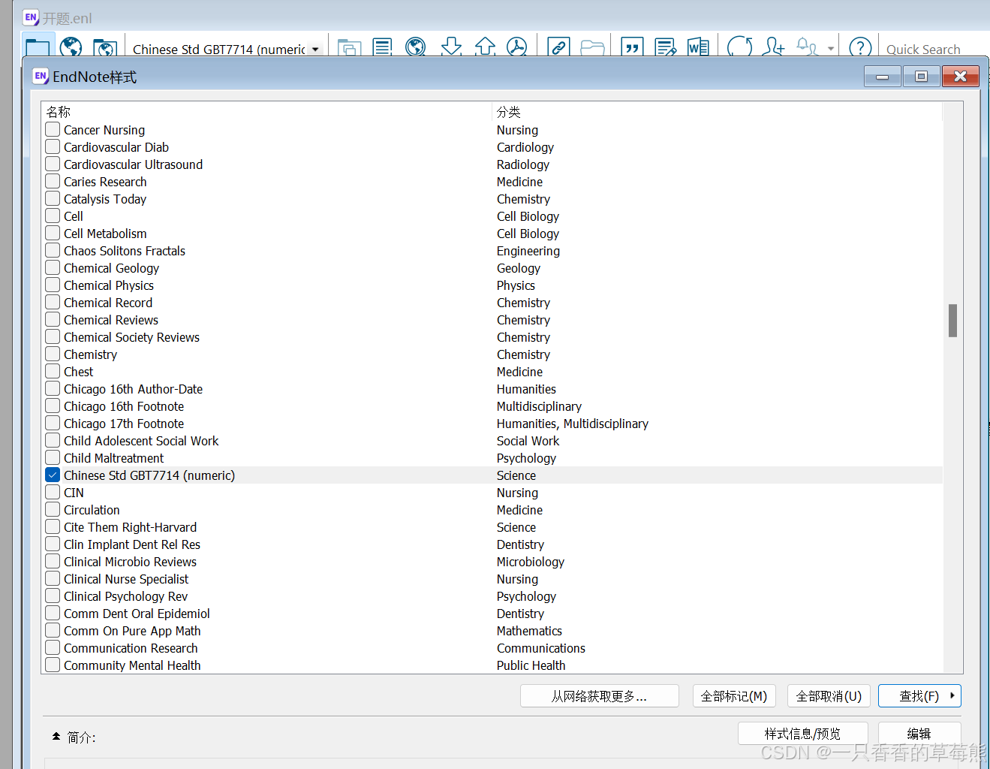This screenshot has width=990, height=769.
Task: Switch to online search mode globe icon
Action: pos(71,47)
